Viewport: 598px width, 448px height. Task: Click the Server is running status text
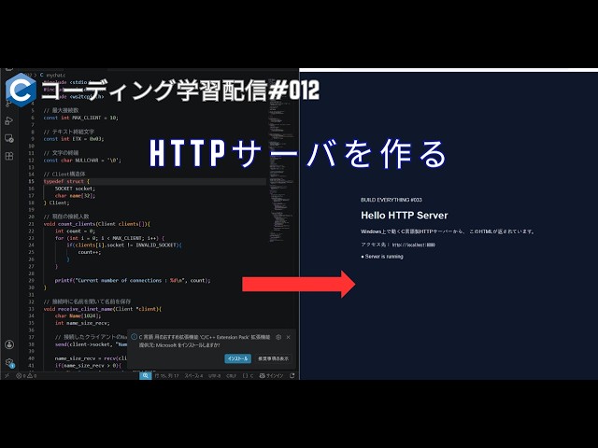(382, 257)
